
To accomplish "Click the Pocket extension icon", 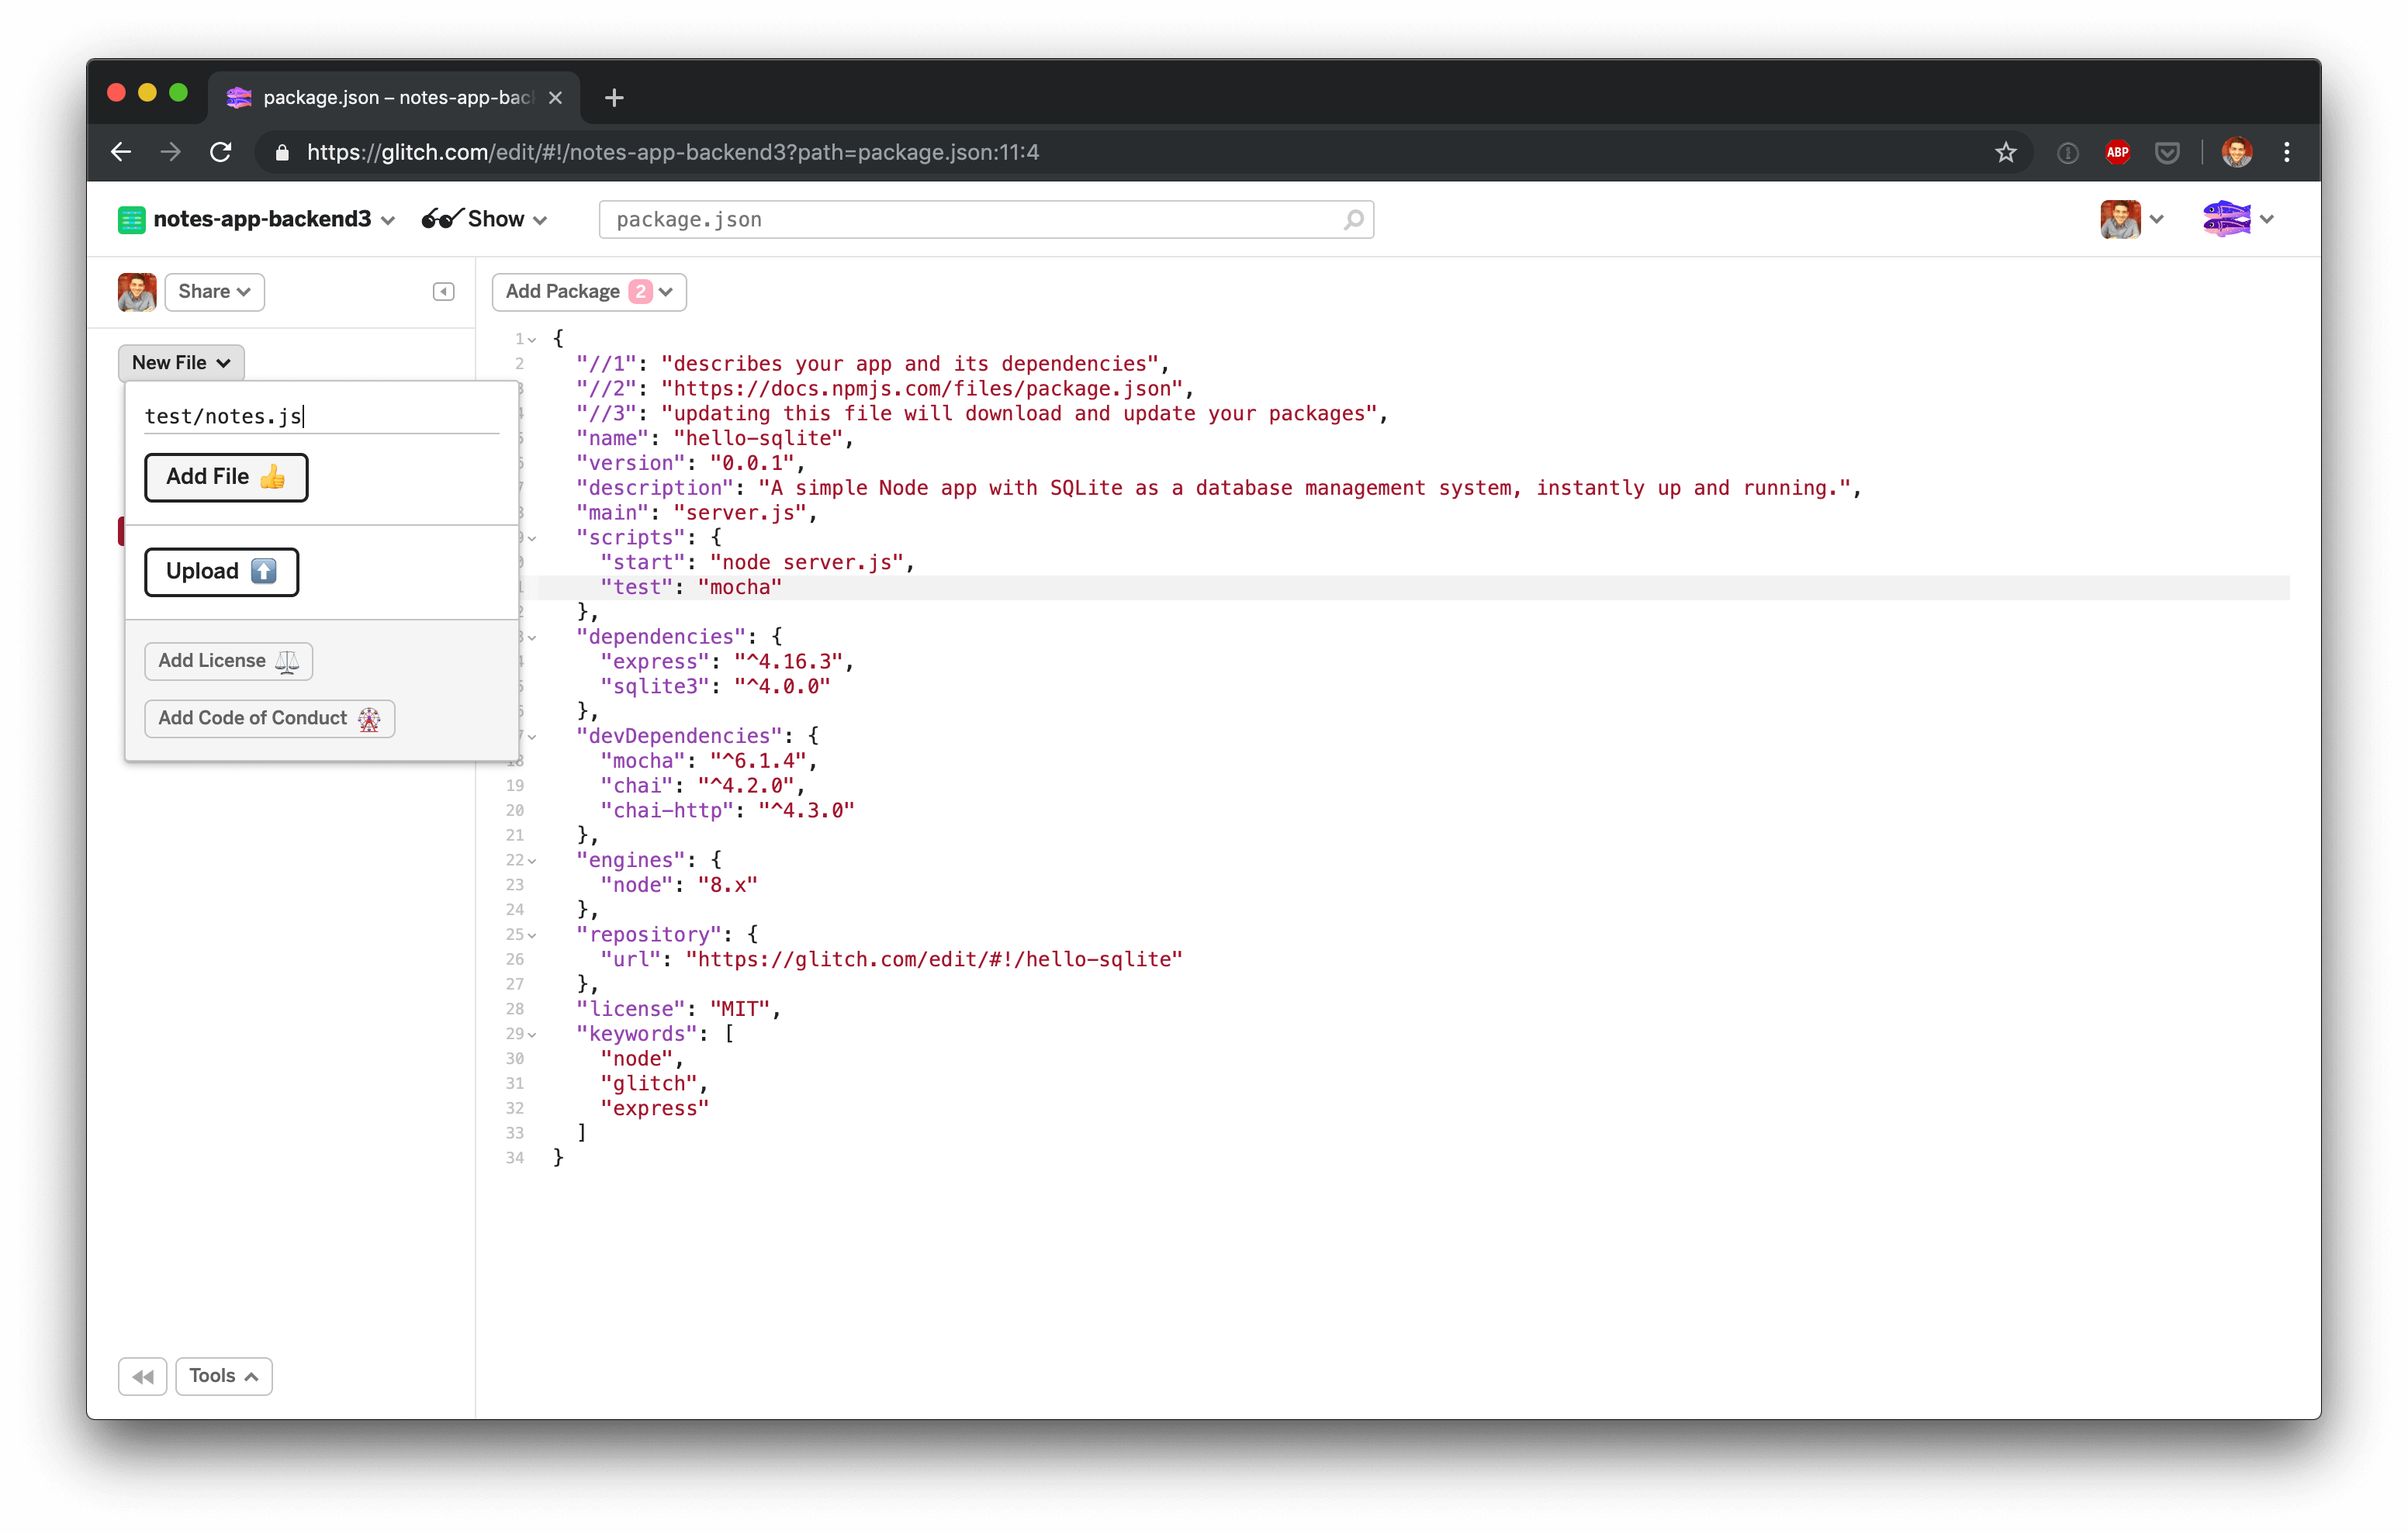I will pyautogui.click(x=2168, y=152).
